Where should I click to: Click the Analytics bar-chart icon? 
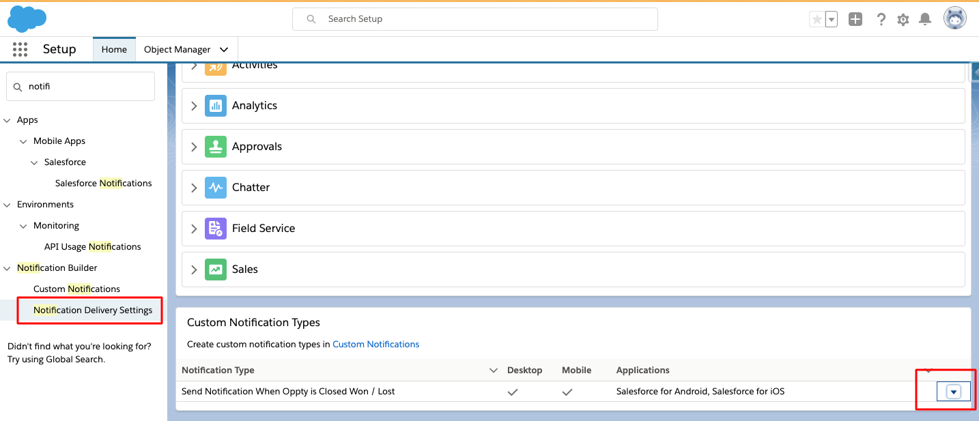tap(215, 105)
